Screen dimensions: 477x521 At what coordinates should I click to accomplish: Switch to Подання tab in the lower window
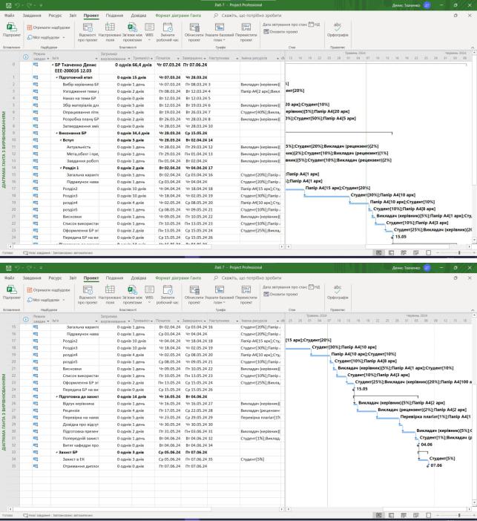[x=114, y=278]
